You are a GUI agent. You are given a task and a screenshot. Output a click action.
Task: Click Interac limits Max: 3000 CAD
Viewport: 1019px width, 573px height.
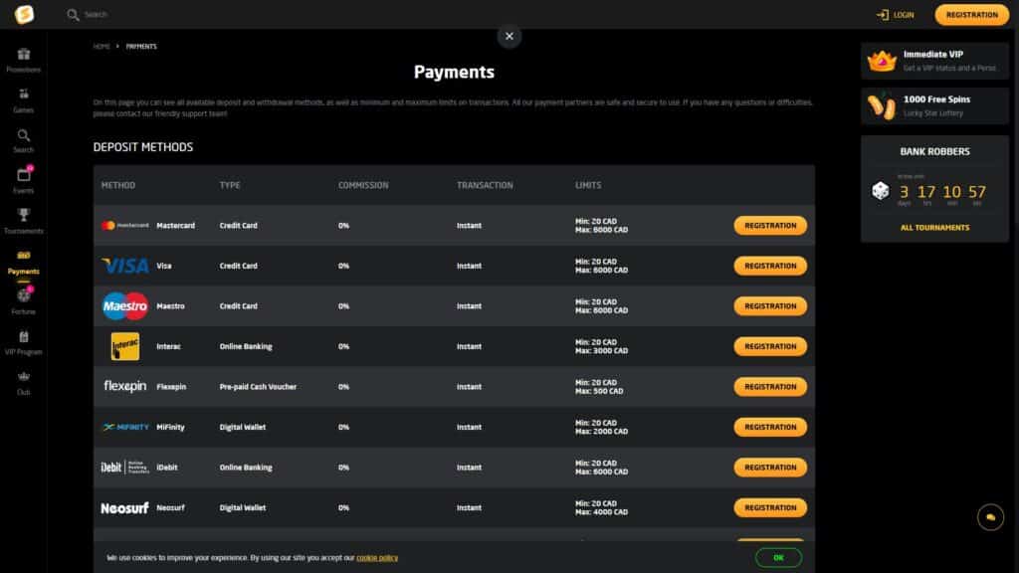(x=601, y=351)
